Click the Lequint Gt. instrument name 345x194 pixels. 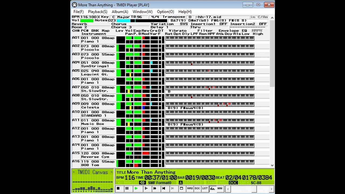click(95, 74)
